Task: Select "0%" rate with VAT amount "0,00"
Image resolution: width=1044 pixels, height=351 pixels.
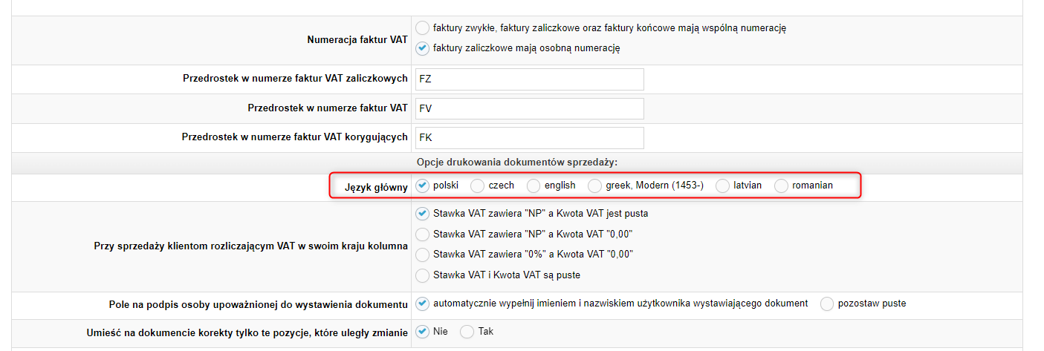Action: (x=422, y=255)
